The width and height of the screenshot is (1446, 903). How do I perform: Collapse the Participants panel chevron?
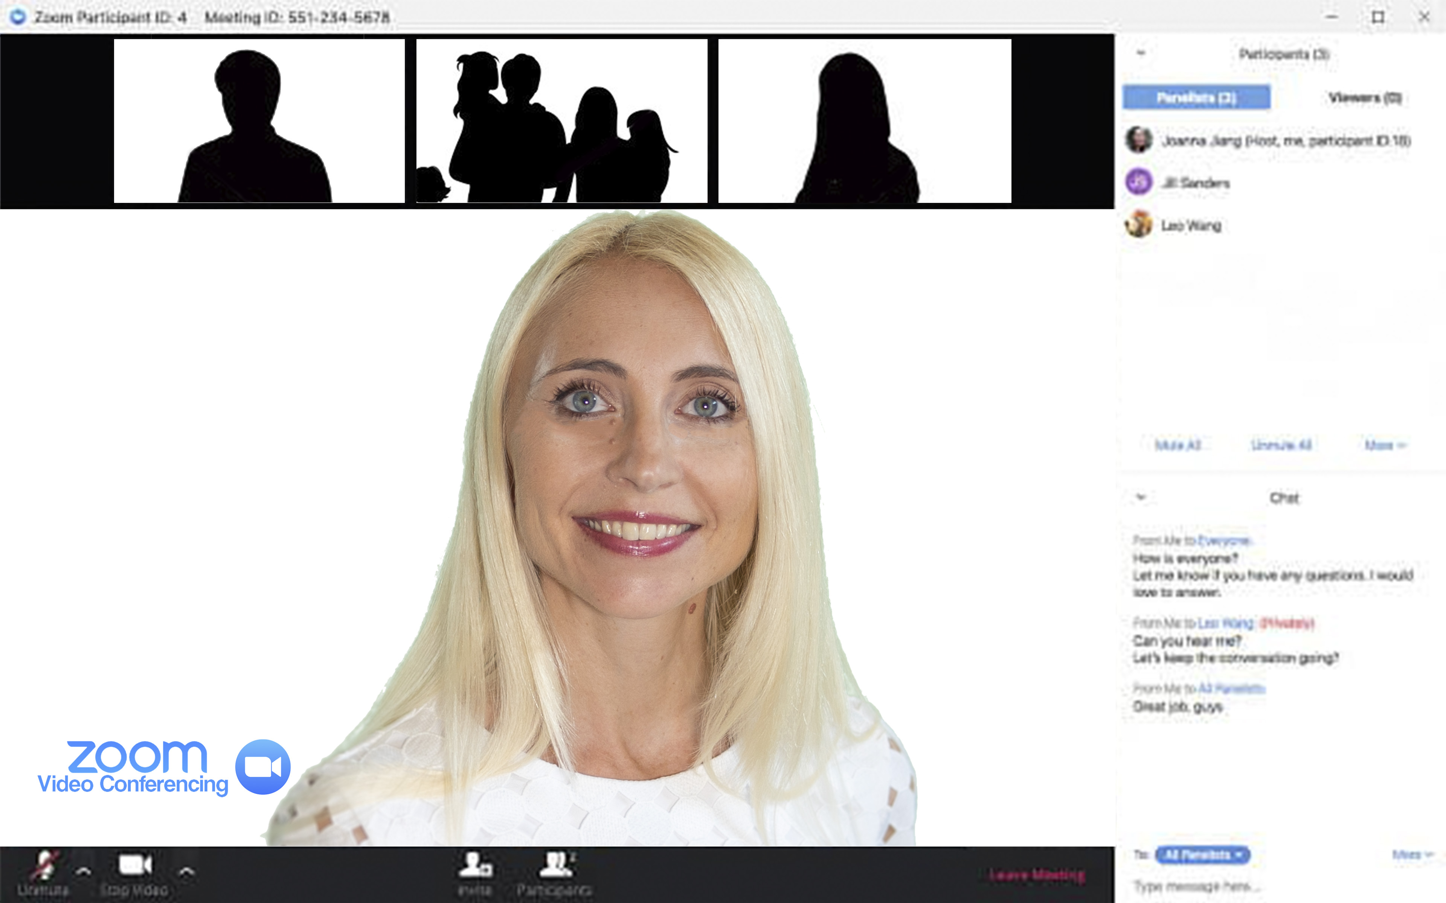click(1141, 53)
